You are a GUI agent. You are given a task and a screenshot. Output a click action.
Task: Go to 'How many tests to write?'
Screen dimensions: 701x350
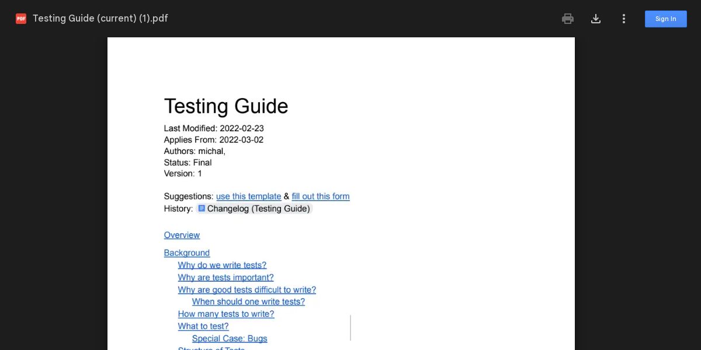pyautogui.click(x=225, y=314)
